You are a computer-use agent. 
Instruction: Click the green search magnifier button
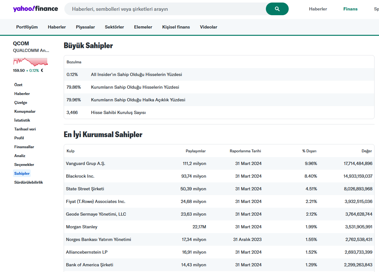(277, 9)
